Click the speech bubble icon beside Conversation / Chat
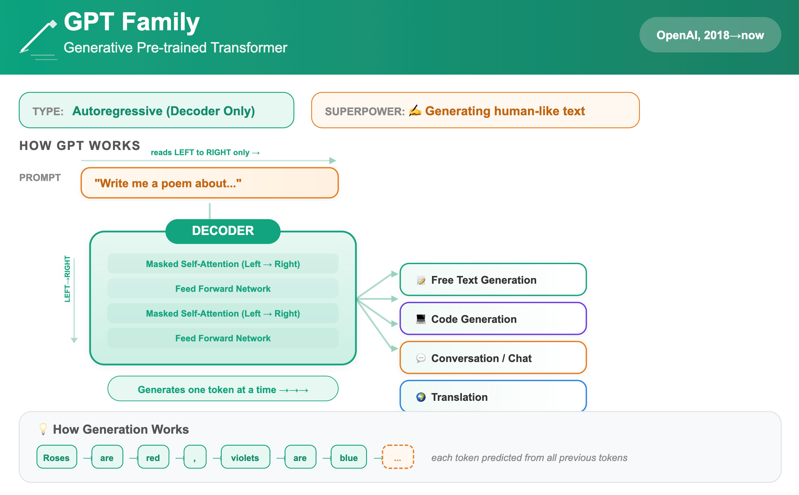The image size is (799, 495). tap(421, 358)
